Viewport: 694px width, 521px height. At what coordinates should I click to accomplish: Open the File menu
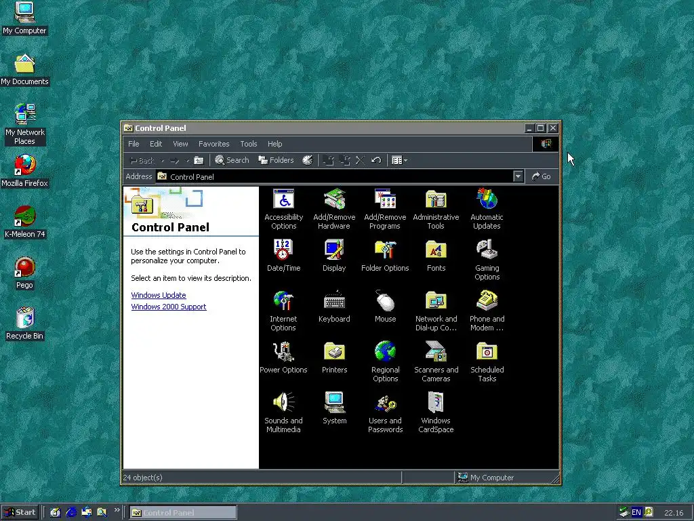point(134,144)
